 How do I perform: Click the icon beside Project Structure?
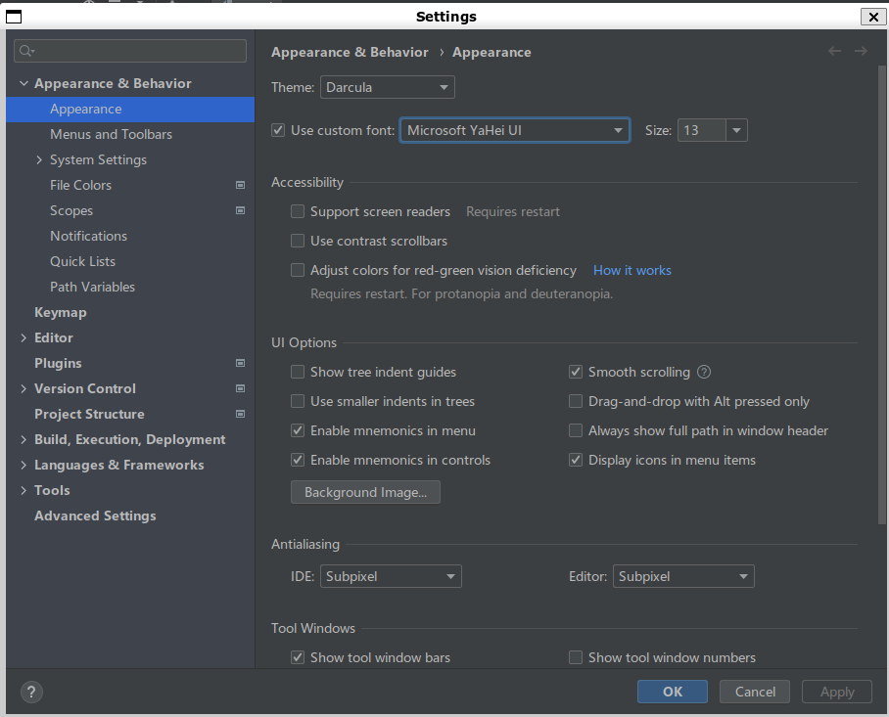coord(240,414)
